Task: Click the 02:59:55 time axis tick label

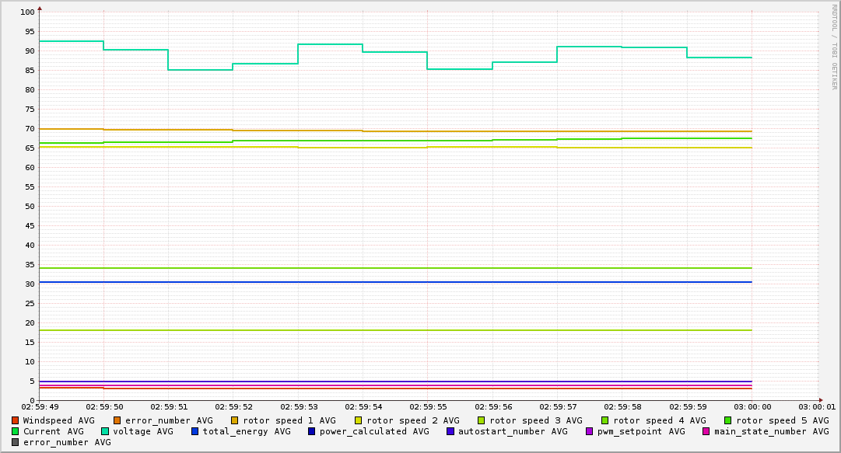Action: pos(427,406)
